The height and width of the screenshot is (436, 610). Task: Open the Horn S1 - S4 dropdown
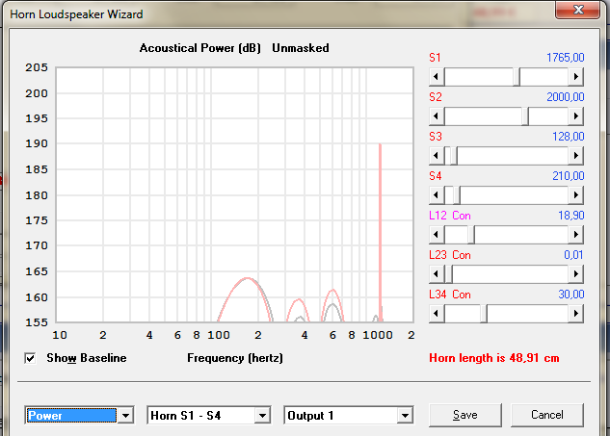click(x=262, y=416)
